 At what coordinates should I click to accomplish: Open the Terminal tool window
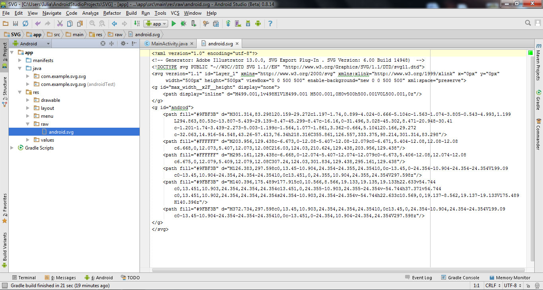pyautogui.click(x=24, y=278)
